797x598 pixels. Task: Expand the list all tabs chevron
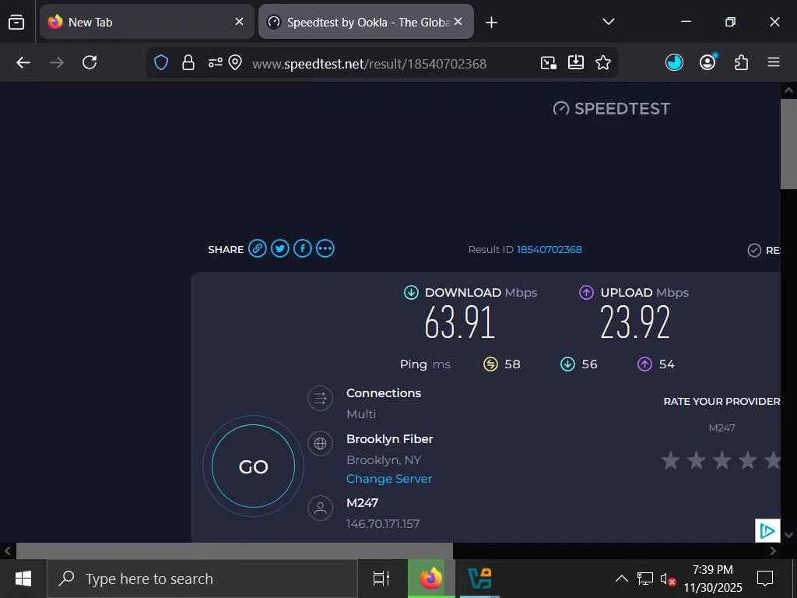coord(608,22)
